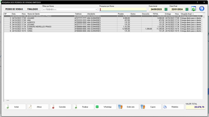
Task: Click the Finalizar button
Action: tap(83, 107)
